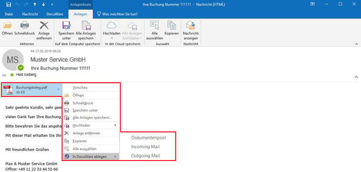Screen dimensions: 361x172
Task: Select Dokumentenpool in the submenu
Action: [149, 138]
